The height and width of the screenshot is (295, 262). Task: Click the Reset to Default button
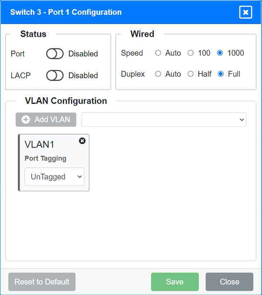click(x=42, y=282)
